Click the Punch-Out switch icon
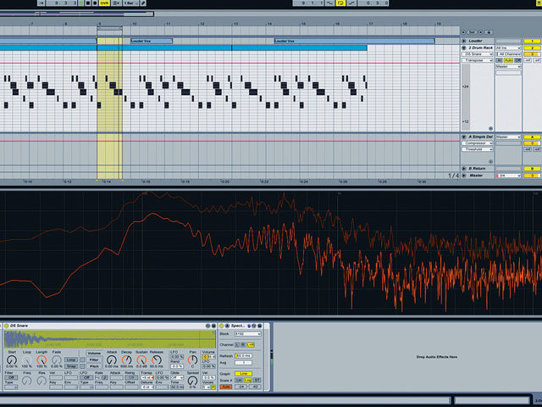Viewport: 542px width, 407px height. pyautogui.click(x=351, y=3)
